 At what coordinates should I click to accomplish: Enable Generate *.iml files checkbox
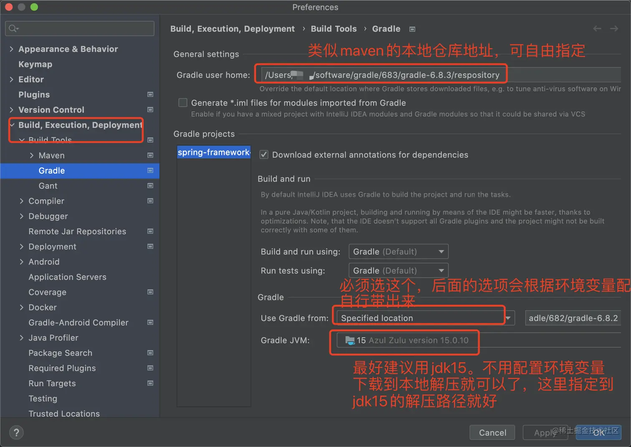(183, 103)
